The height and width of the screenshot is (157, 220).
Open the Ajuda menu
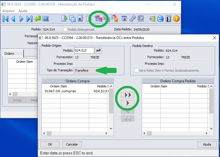click(x=23, y=11)
